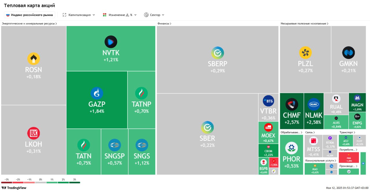The image size is (370, 192).
Task: Open the Несырьевые полезные ископаемые sector
Action: [304, 23]
